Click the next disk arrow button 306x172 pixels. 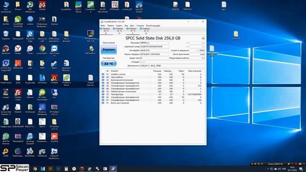pyautogui.click(x=203, y=38)
